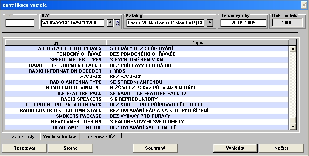Click the undo arrow icon beside IČV
The image size is (309, 156).
[117, 23]
